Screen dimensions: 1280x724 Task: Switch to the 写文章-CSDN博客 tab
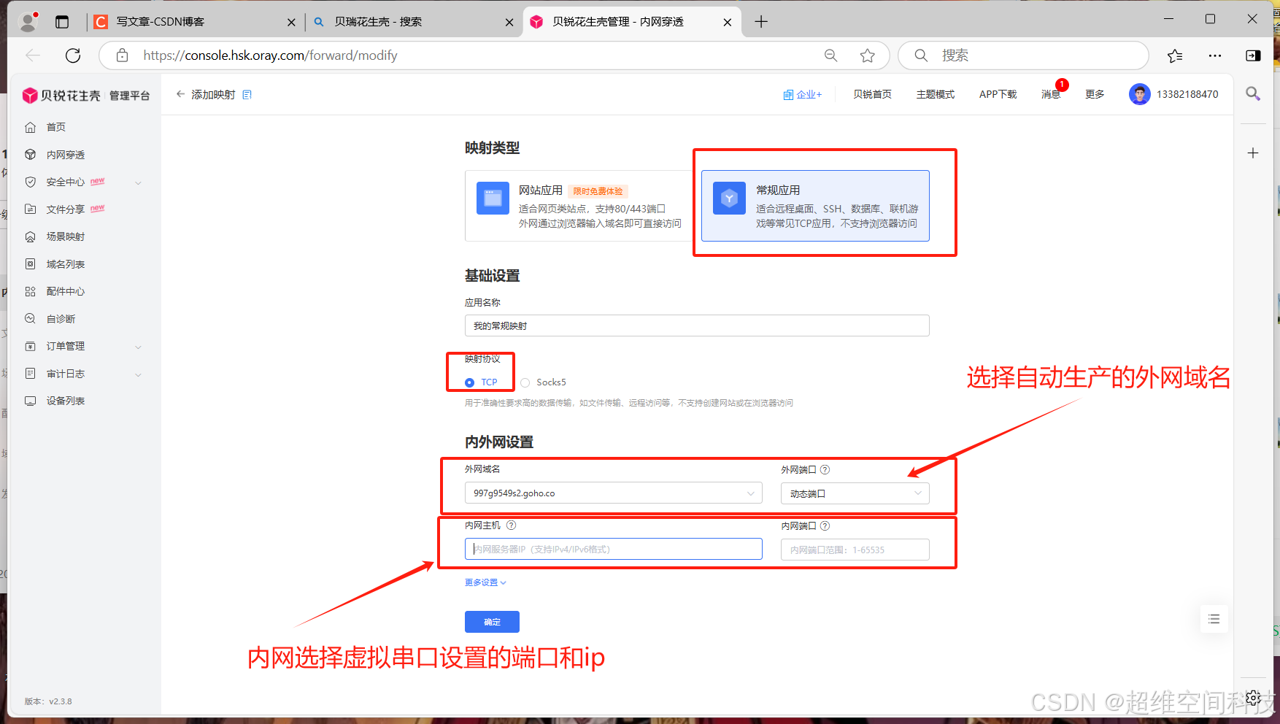coord(193,22)
